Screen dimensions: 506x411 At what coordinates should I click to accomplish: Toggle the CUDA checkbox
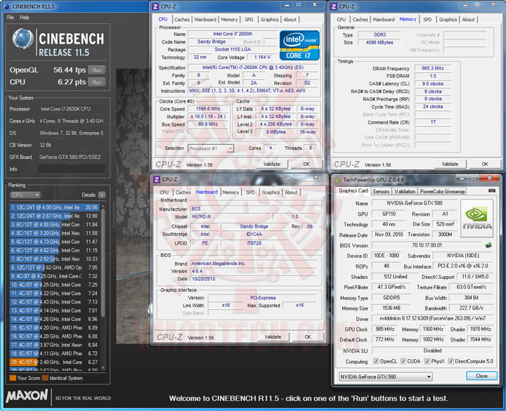[x=403, y=361]
